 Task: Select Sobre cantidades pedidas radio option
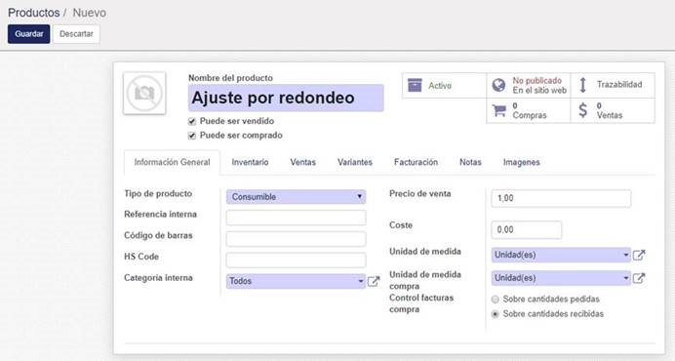pos(496,299)
